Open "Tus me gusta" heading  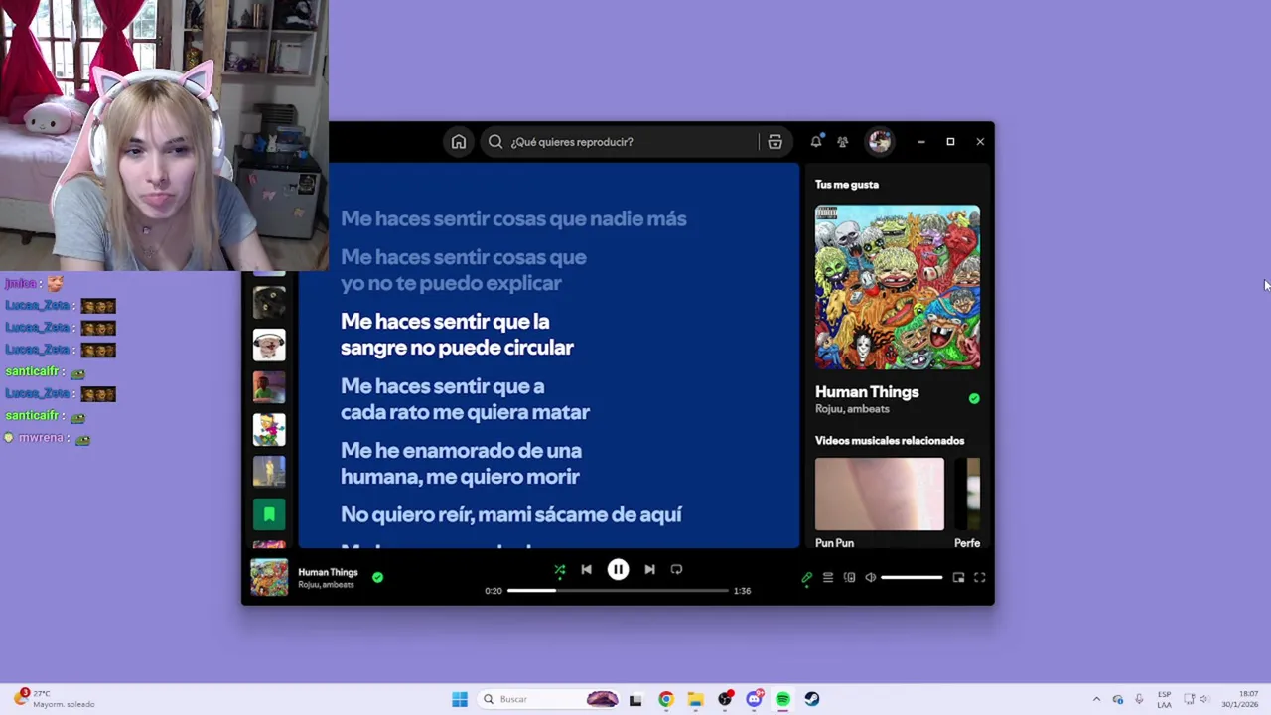pyautogui.click(x=847, y=185)
